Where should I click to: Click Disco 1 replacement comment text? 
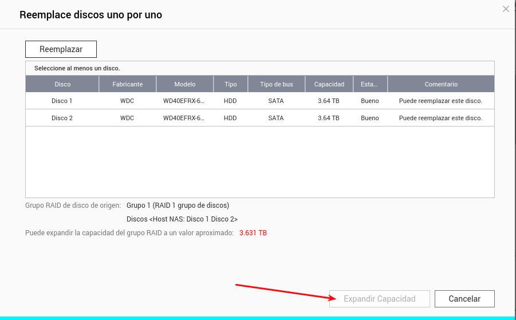[x=440, y=101]
